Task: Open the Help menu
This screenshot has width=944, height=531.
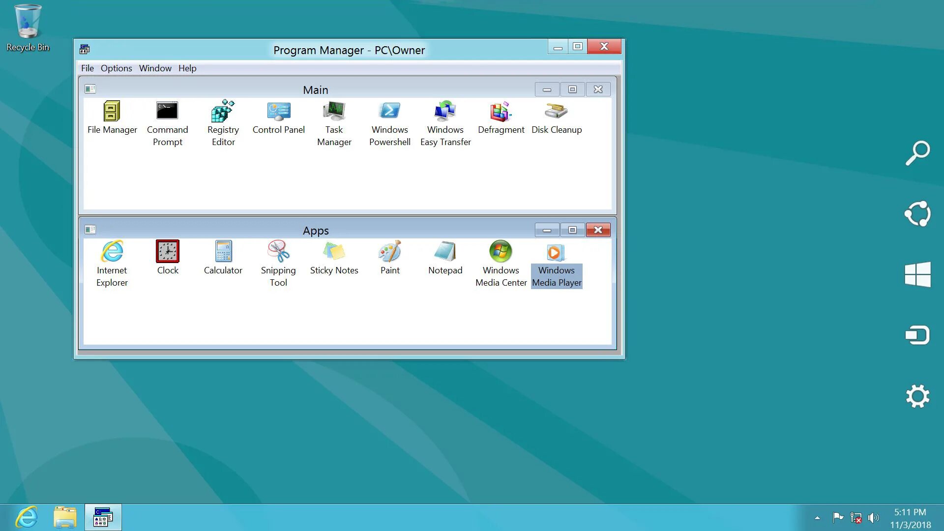Action: pos(187,68)
